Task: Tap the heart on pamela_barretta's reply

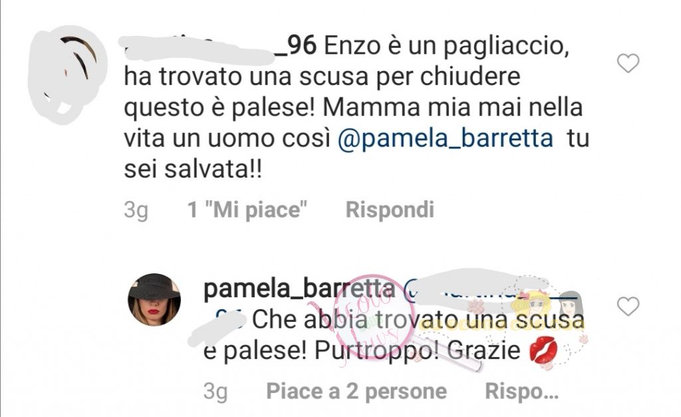Action: [x=628, y=306]
